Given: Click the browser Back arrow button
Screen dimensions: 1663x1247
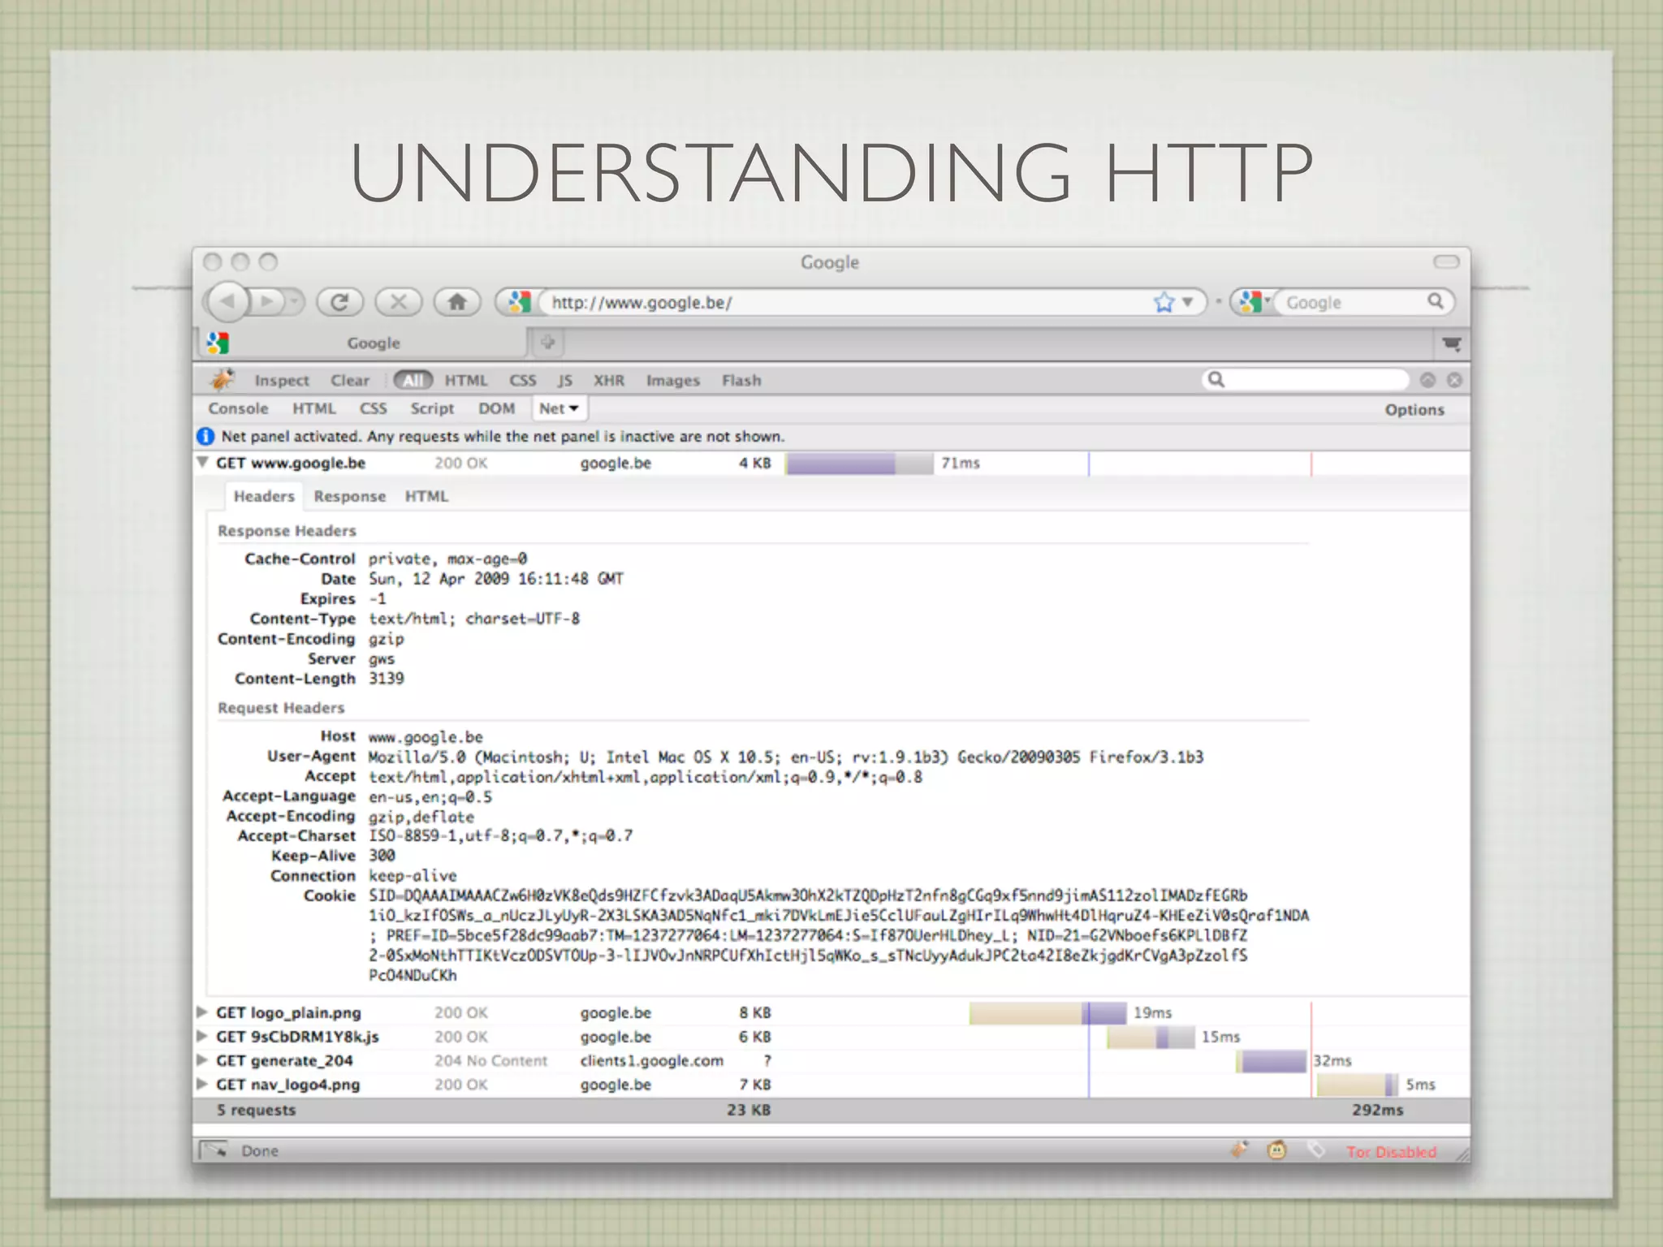Looking at the screenshot, I should tap(227, 302).
